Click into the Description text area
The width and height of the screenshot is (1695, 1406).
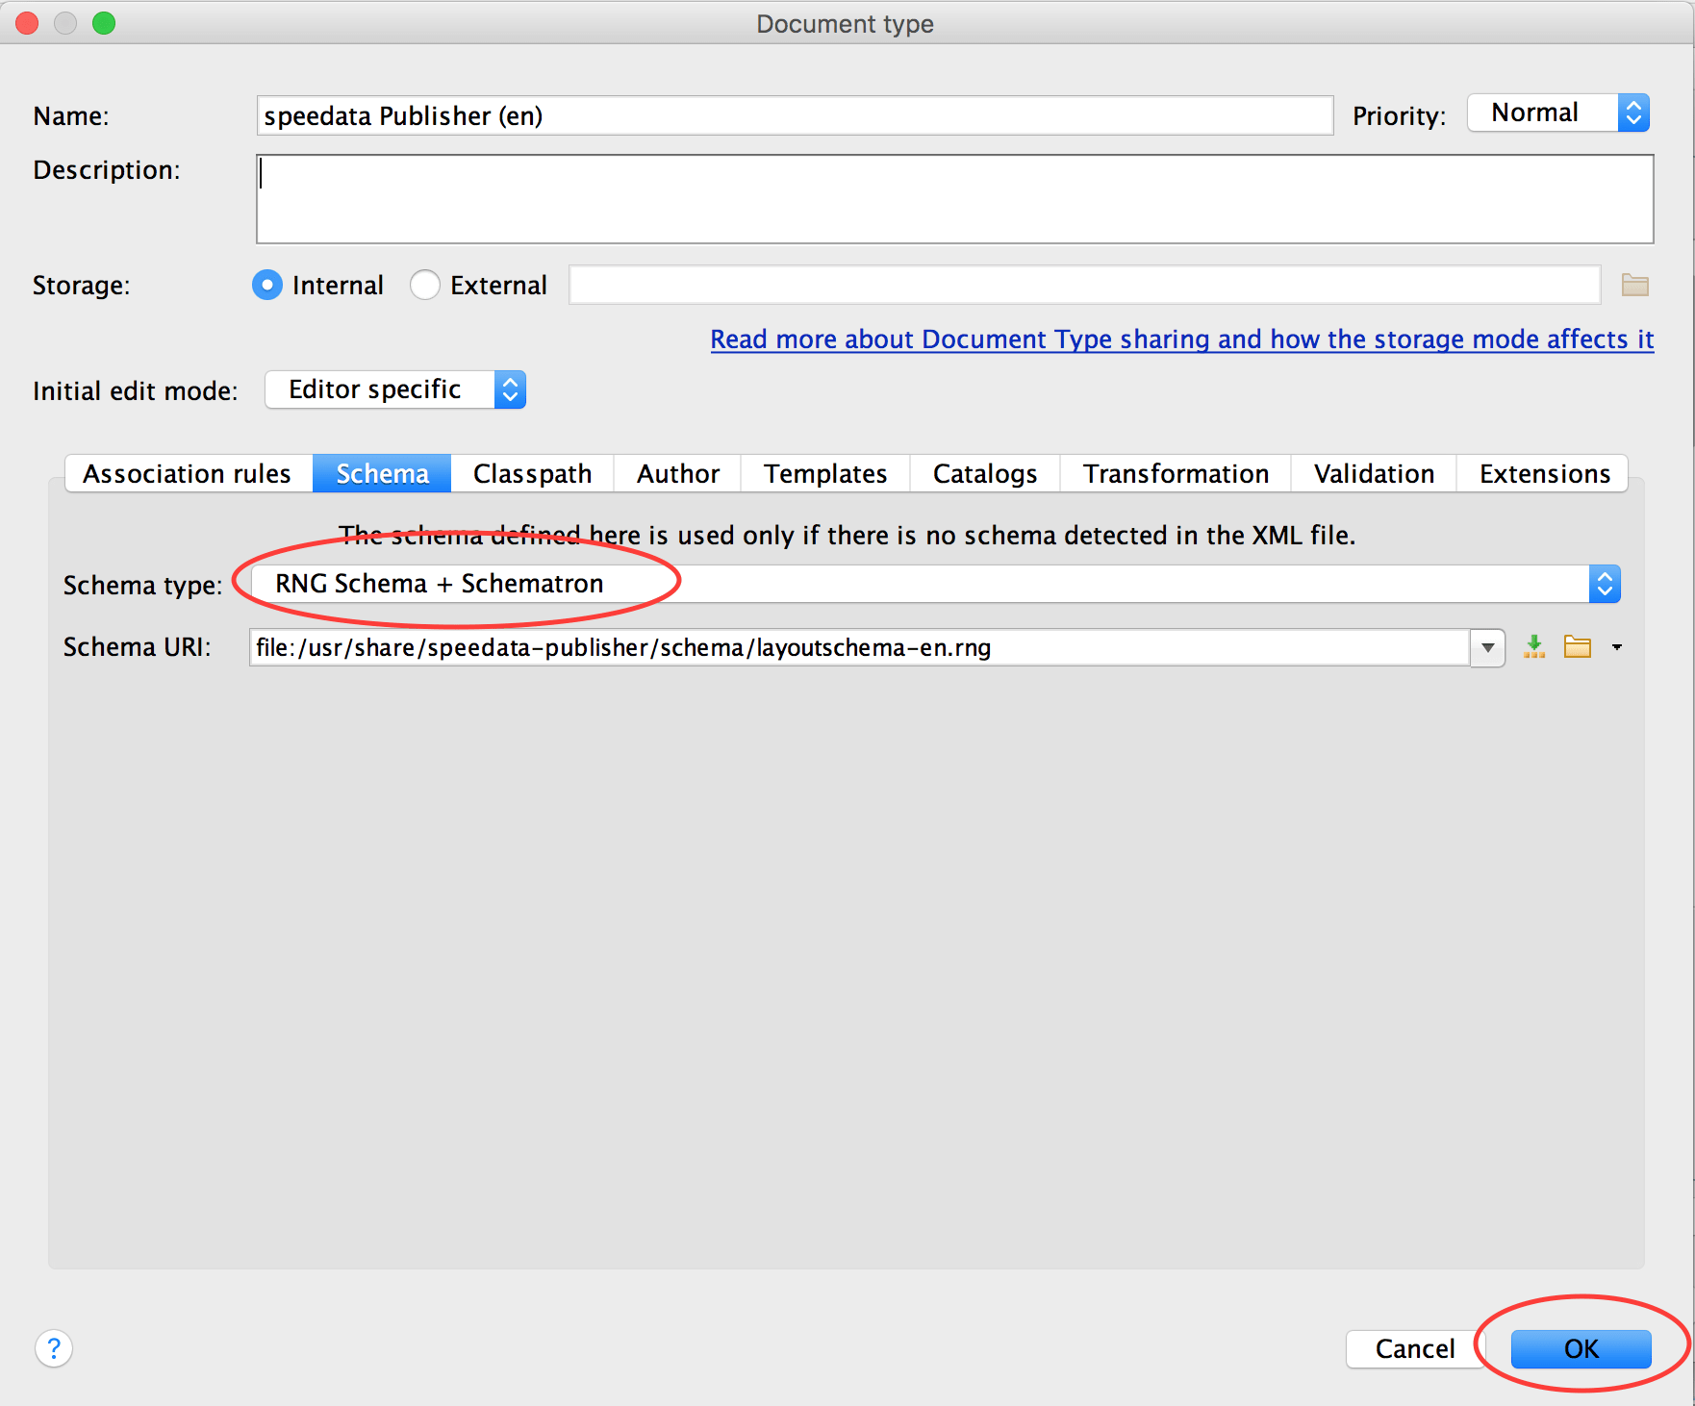click(x=954, y=199)
